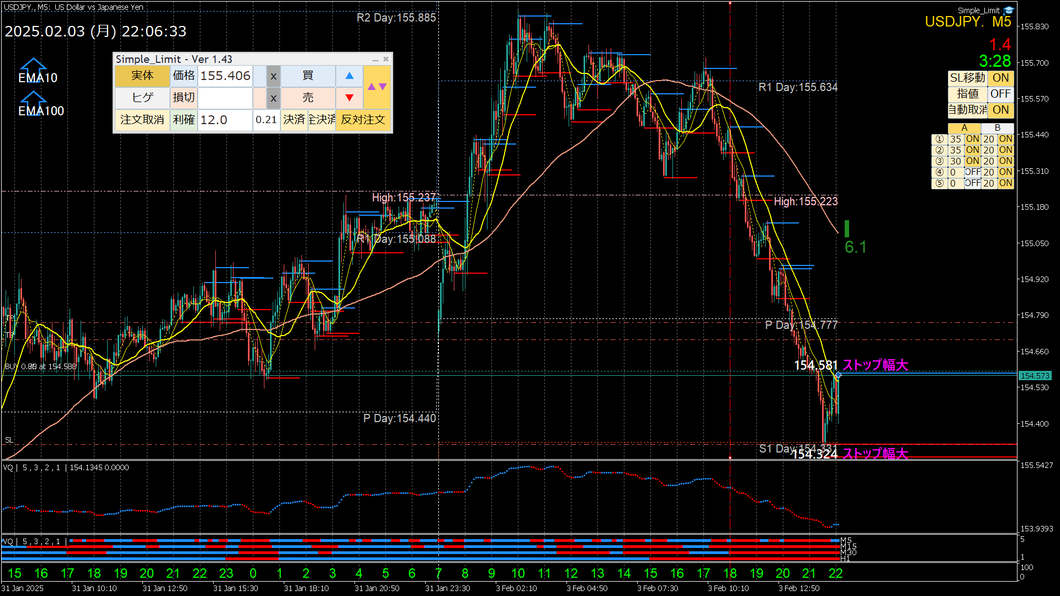Viewport: 1060px width, 596px height.
Task: Click the gray x beside the 買 button
Action: [x=273, y=76]
